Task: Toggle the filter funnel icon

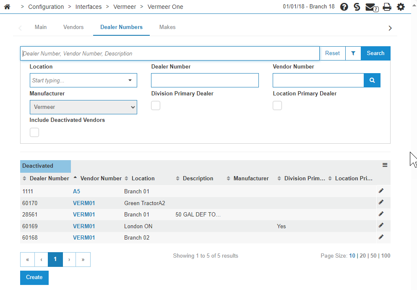Action: [353, 53]
